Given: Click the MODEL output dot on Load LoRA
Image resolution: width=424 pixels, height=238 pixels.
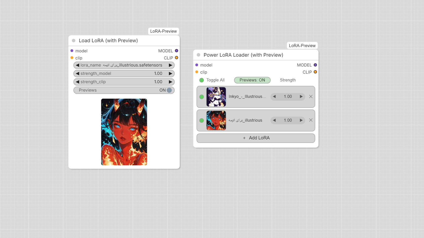Looking at the screenshot, I should 177,51.
